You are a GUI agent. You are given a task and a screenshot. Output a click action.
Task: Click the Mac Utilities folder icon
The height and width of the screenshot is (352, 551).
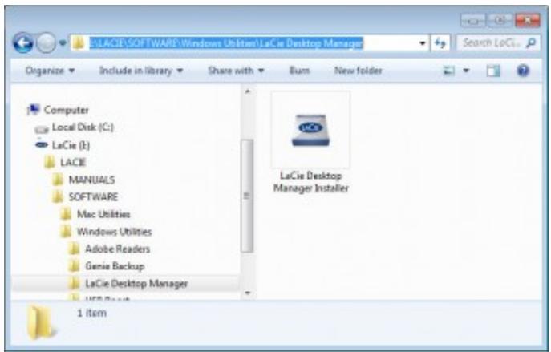click(66, 214)
